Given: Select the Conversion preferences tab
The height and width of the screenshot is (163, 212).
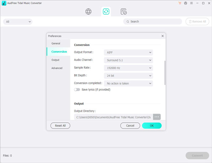Looking at the screenshot, I should coord(58,52).
